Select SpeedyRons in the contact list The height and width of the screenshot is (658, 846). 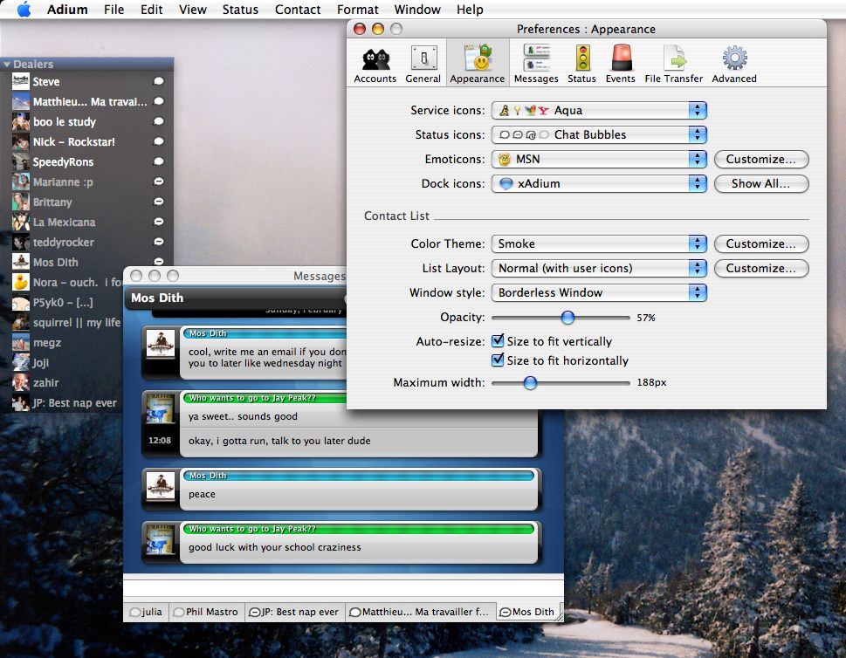point(63,162)
